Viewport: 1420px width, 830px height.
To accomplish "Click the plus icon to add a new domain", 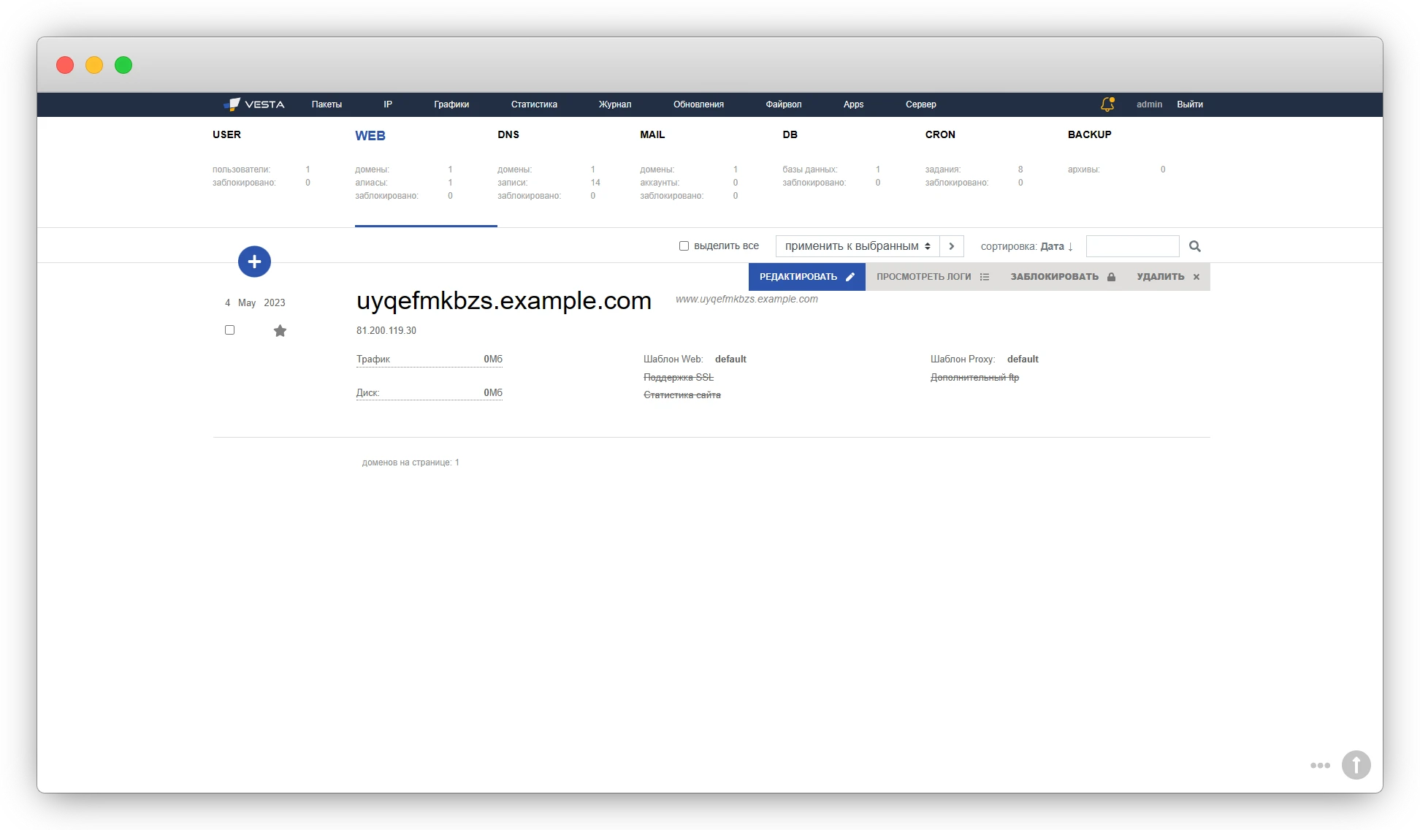I will 254,261.
